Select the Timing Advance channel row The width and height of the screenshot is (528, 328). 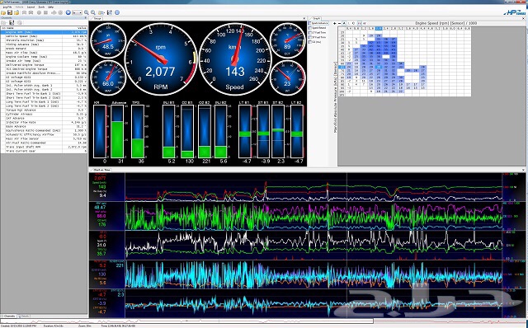44,45
